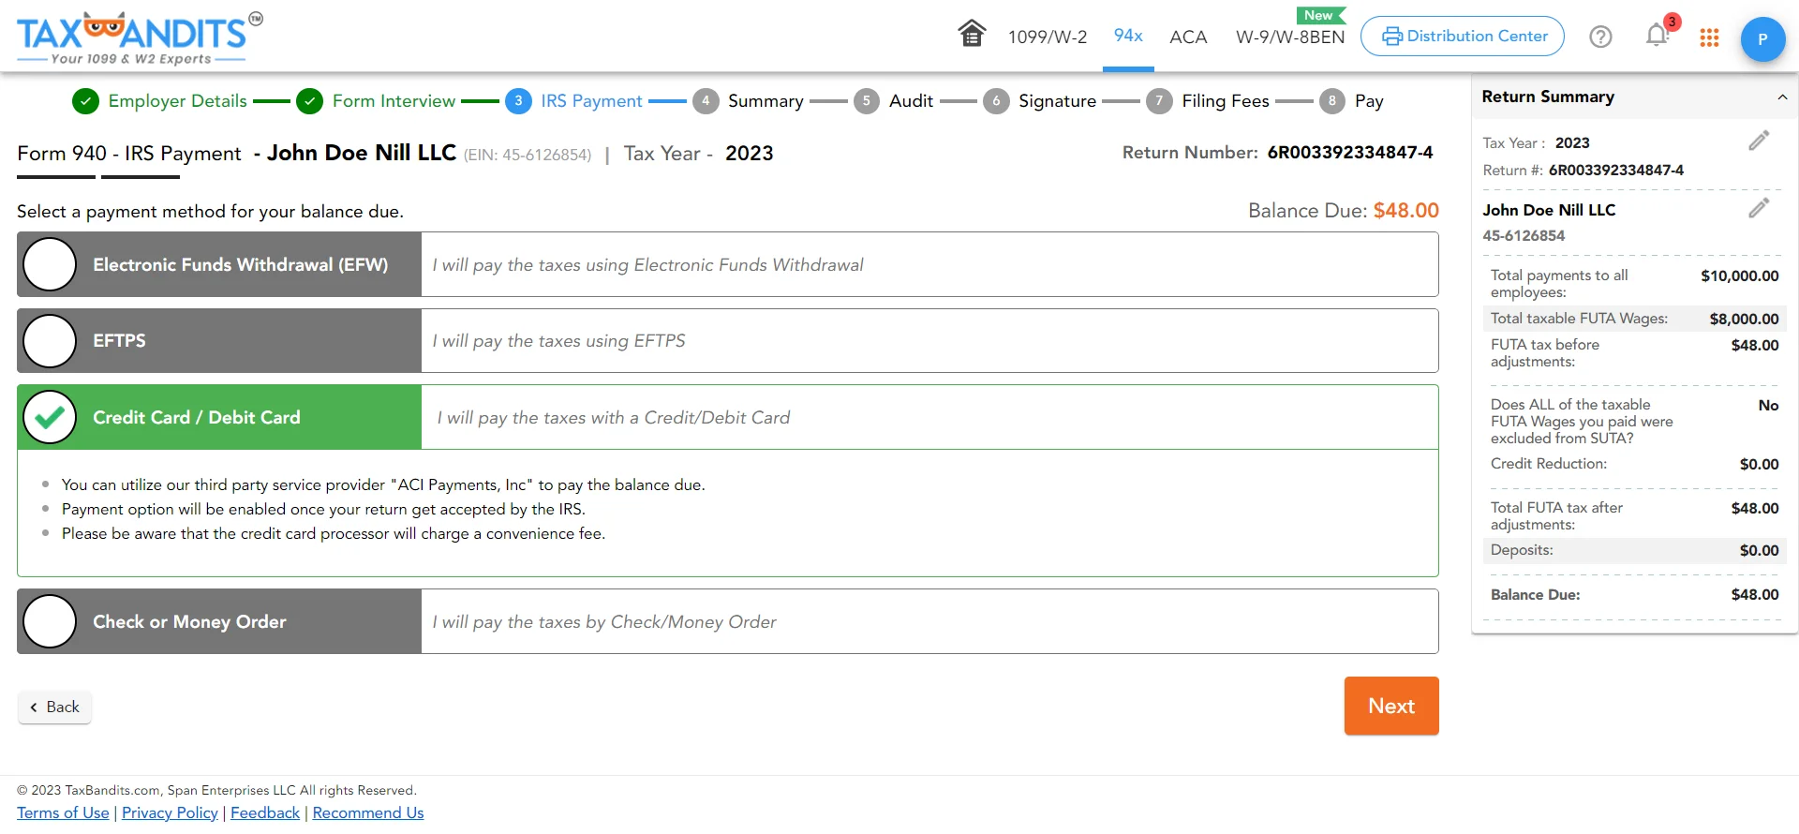Open the profile avatar P

point(1762,39)
